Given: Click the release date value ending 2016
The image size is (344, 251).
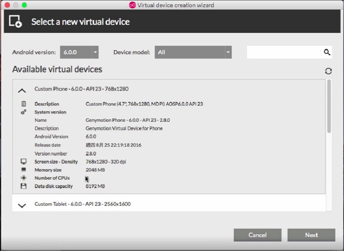Looking at the screenshot, I should tap(113, 145).
